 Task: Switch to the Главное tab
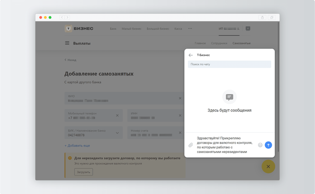(200, 43)
